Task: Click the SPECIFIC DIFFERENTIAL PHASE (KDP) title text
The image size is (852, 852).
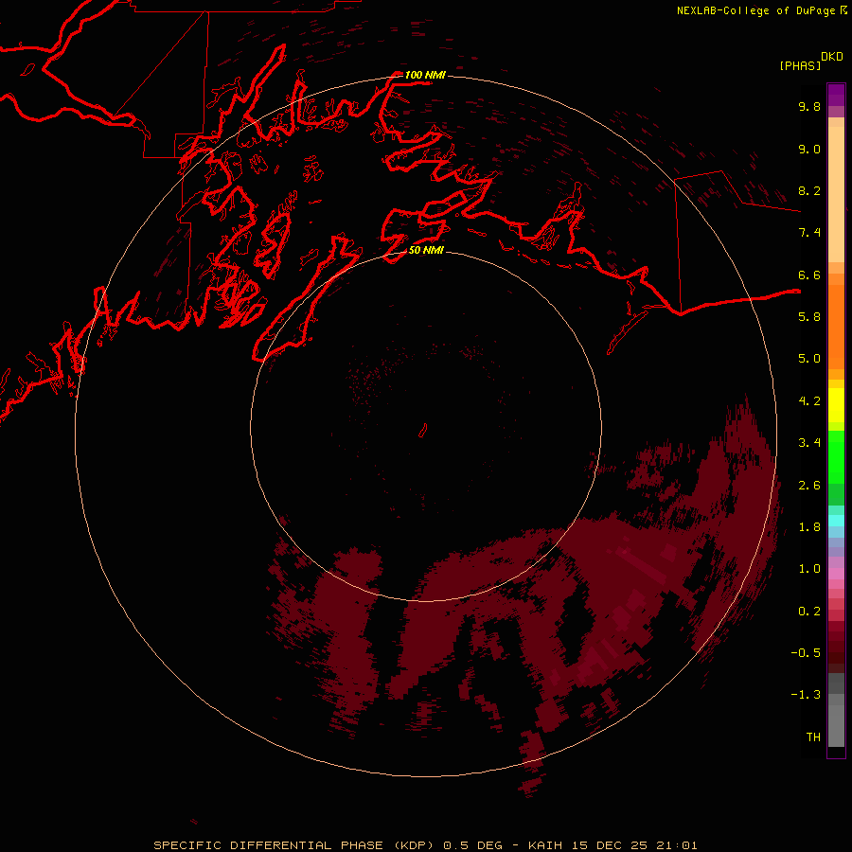Action: tap(293, 845)
